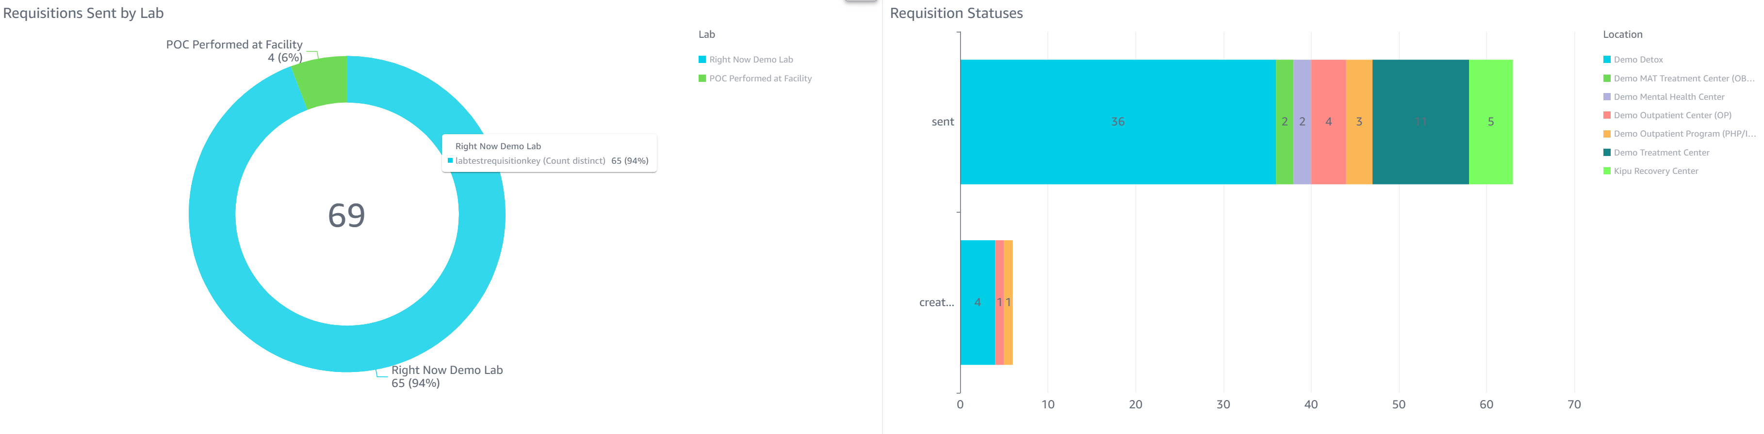Click the cyan 4 segment in the created bar

(x=977, y=302)
